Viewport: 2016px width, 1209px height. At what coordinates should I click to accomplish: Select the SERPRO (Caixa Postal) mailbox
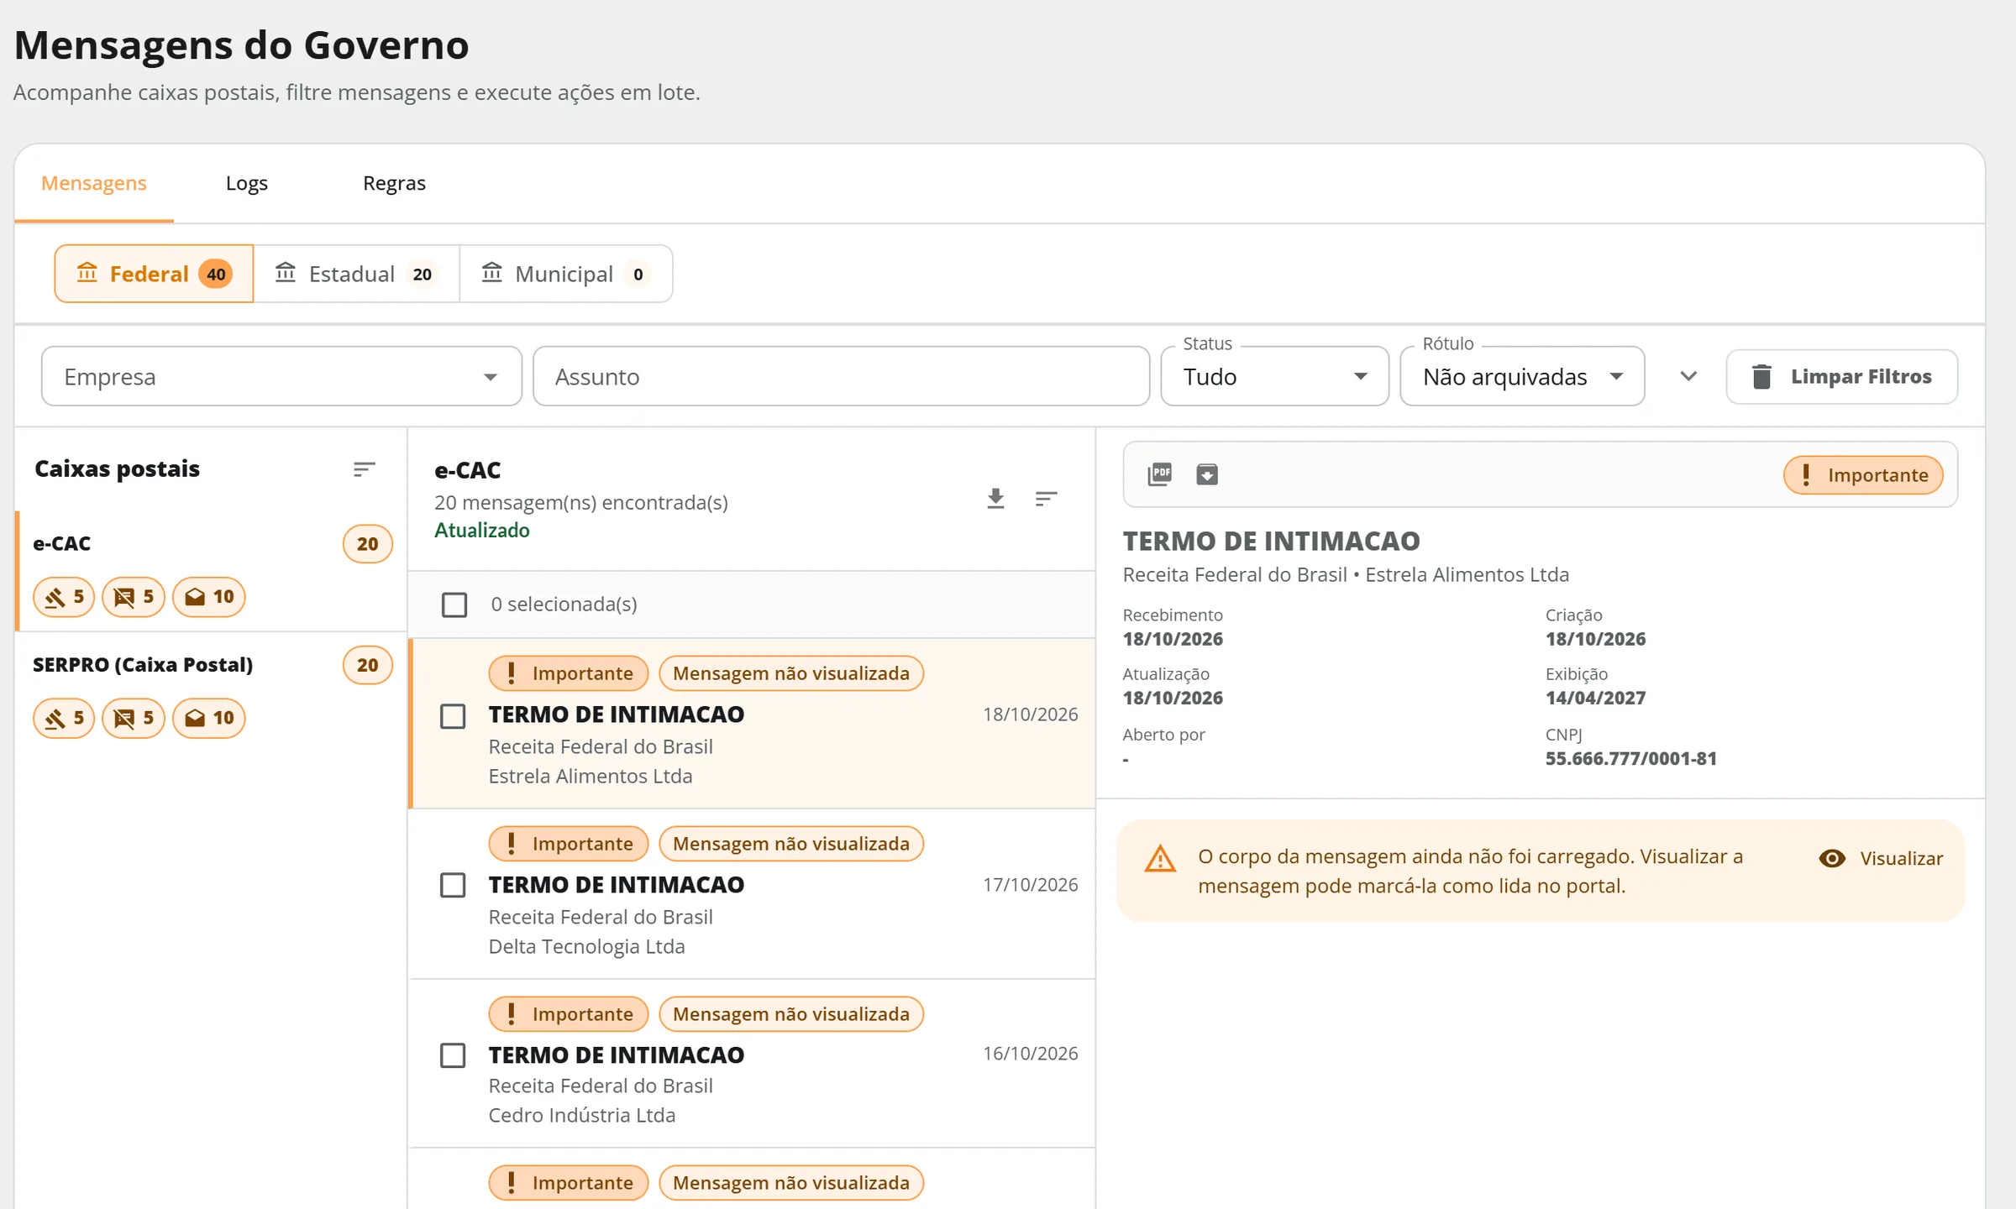pyautogui.click(x=211, y=693)
